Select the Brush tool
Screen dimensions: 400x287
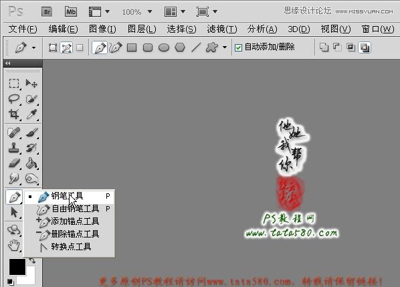coord(31,132)
